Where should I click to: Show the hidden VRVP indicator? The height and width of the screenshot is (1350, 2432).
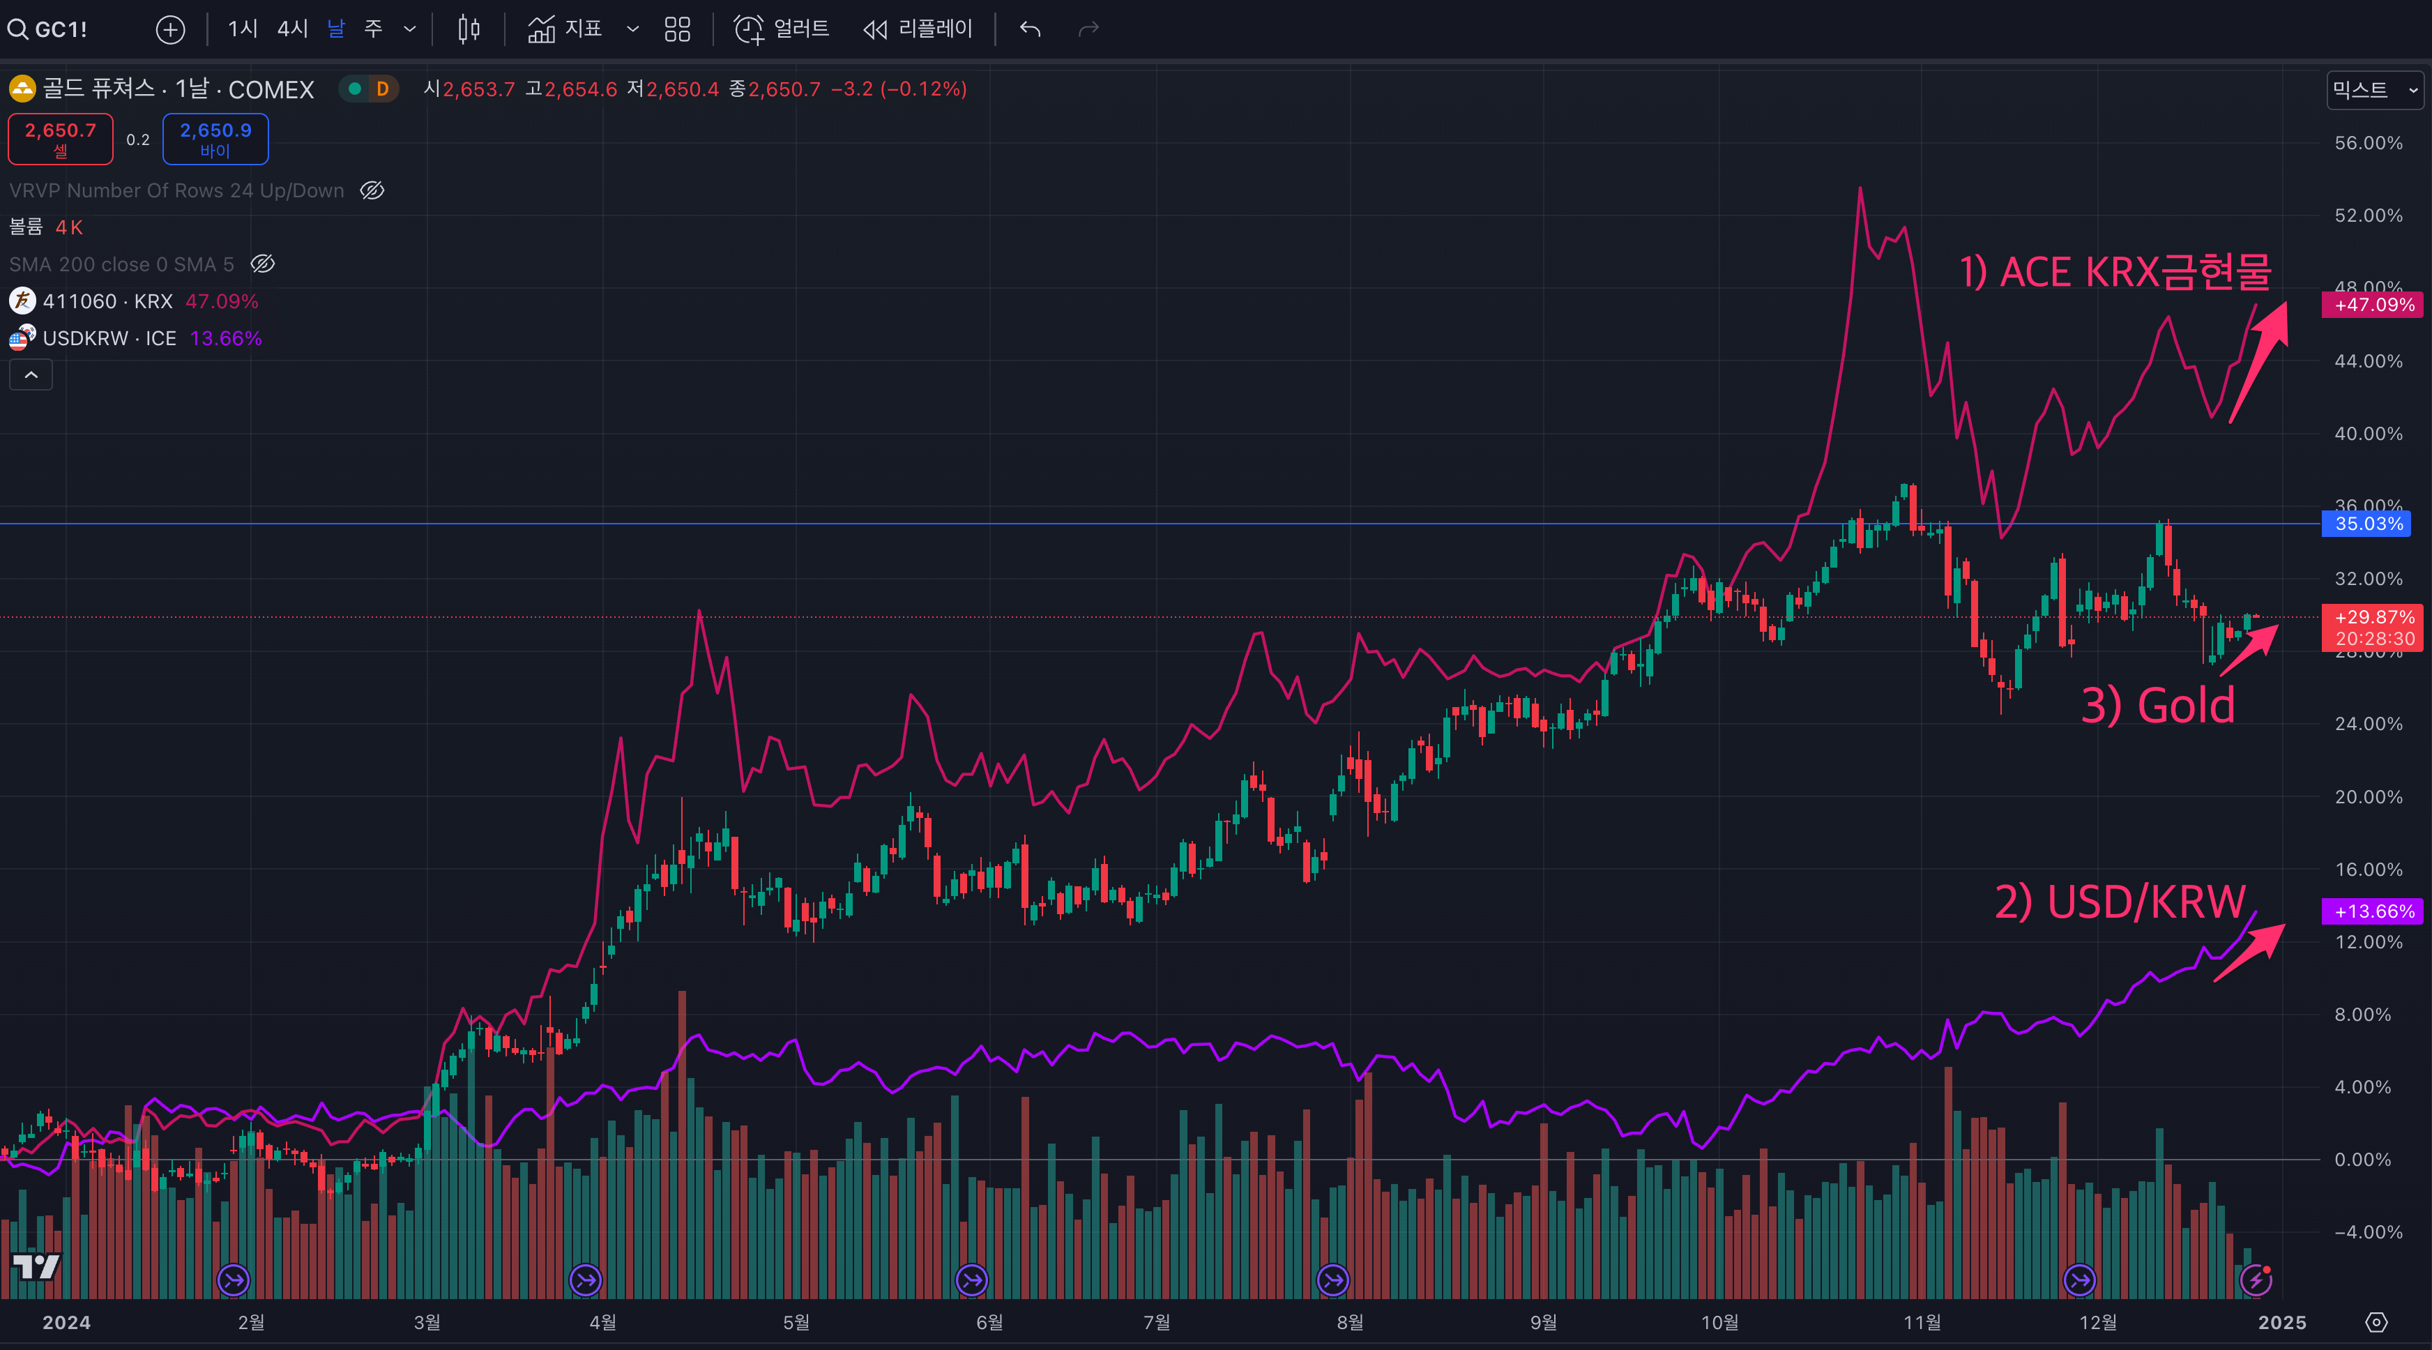click(x=372, y=190)
